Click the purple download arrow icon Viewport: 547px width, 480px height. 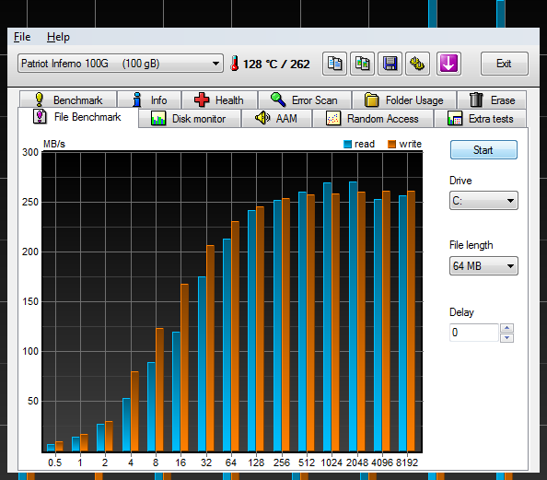[x=448, y=64]
